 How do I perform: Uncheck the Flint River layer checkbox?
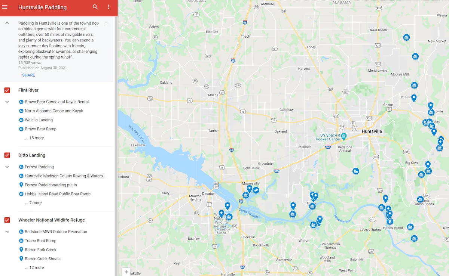coord(7,90)
